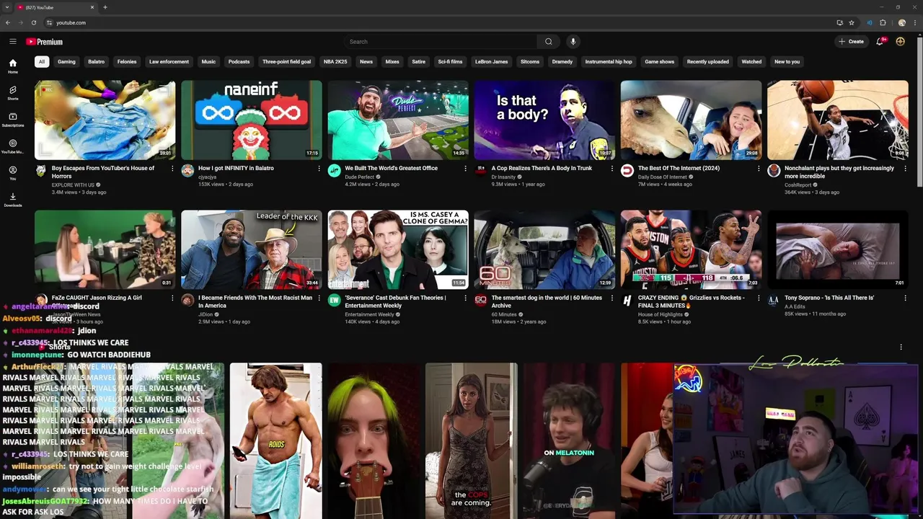Image resolution: width=923 pixels, height=519 pixels.
Task: Open the Dude Perfect channel avatar
Action: [x=334, y=170]
